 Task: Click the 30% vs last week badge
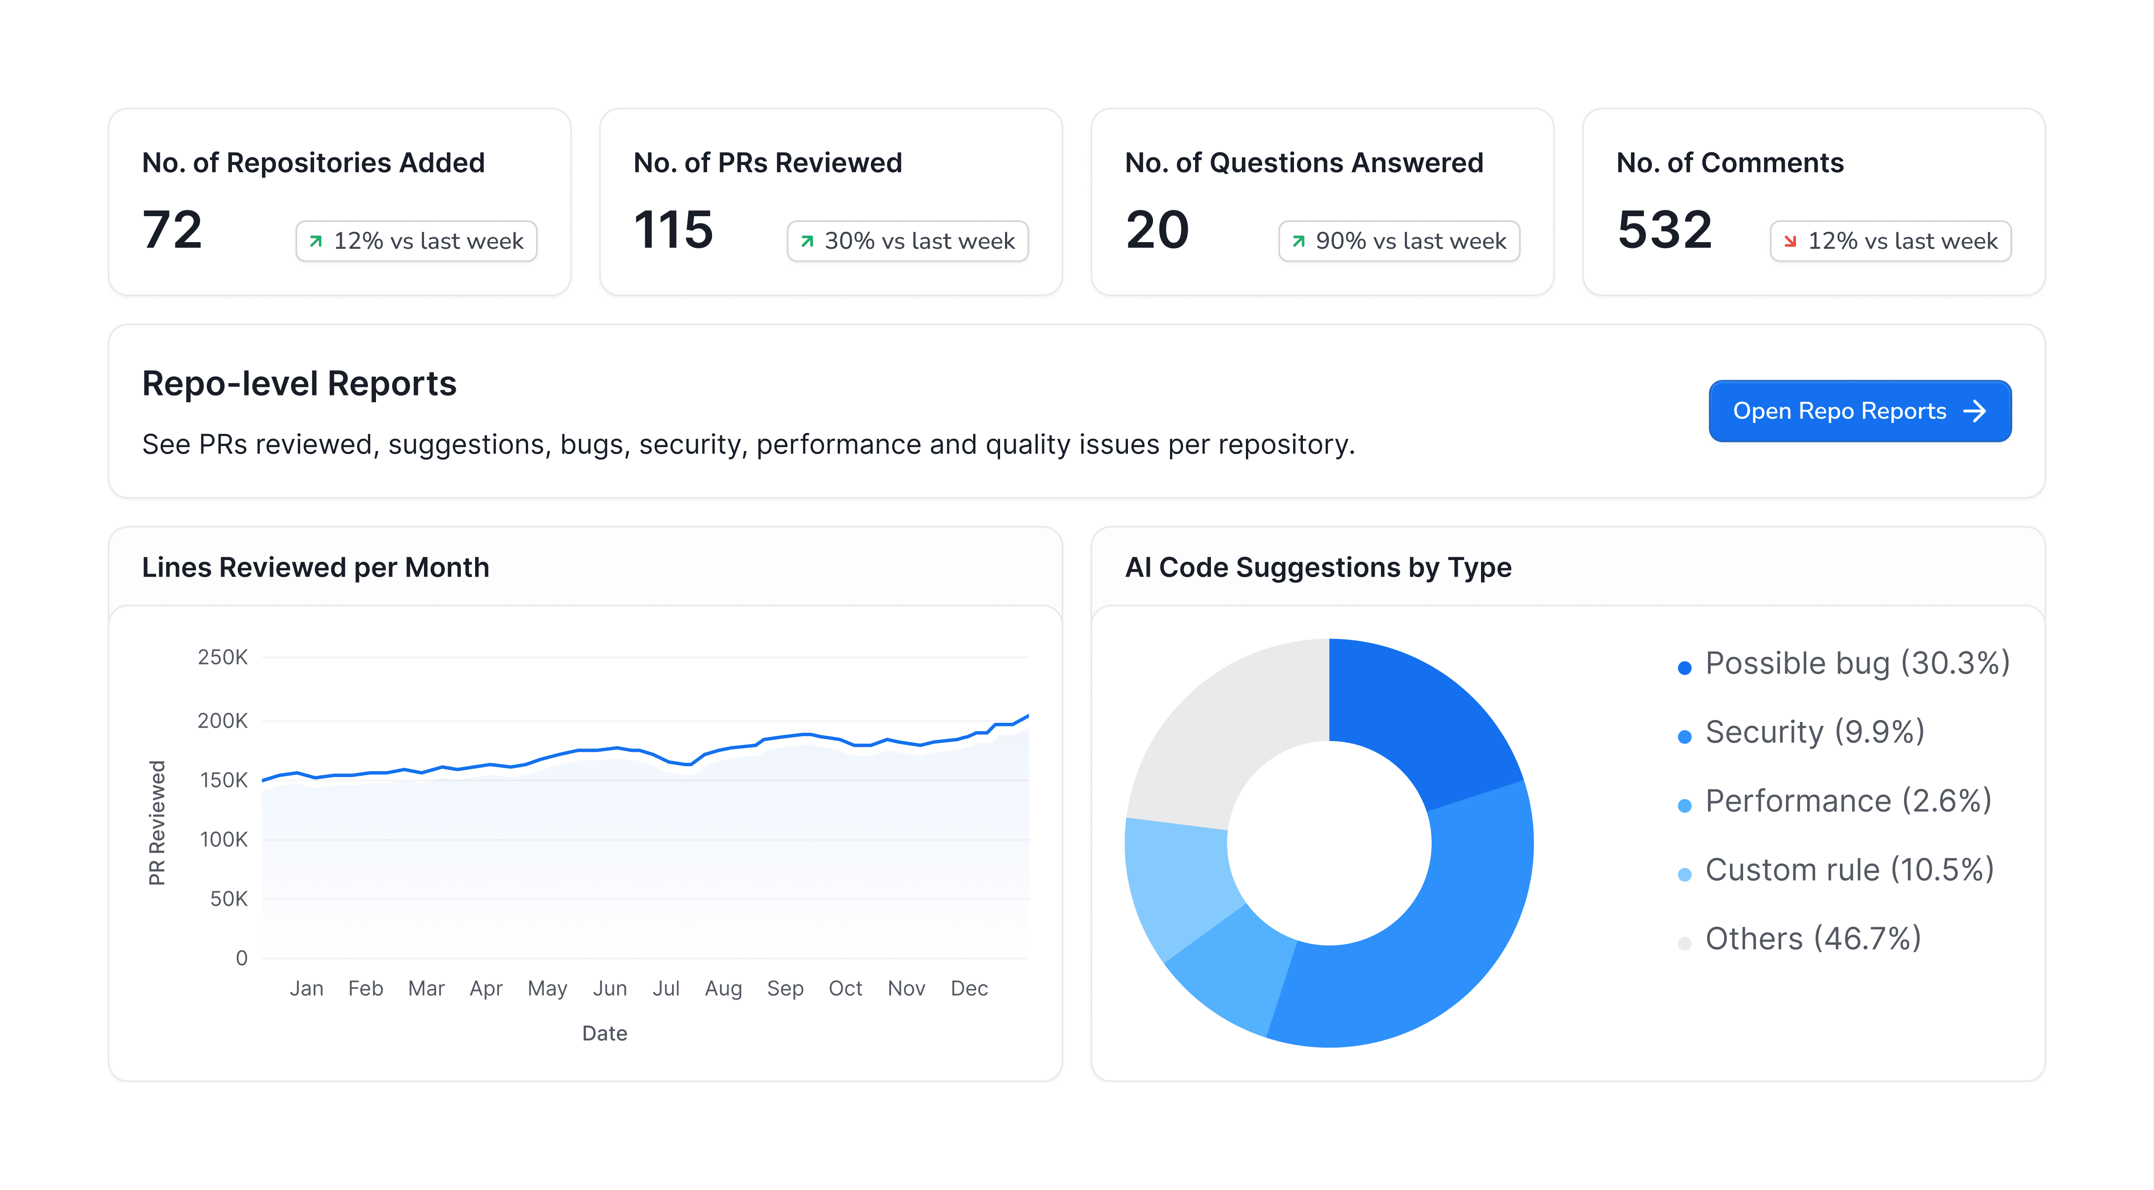(x=907, y=241)
